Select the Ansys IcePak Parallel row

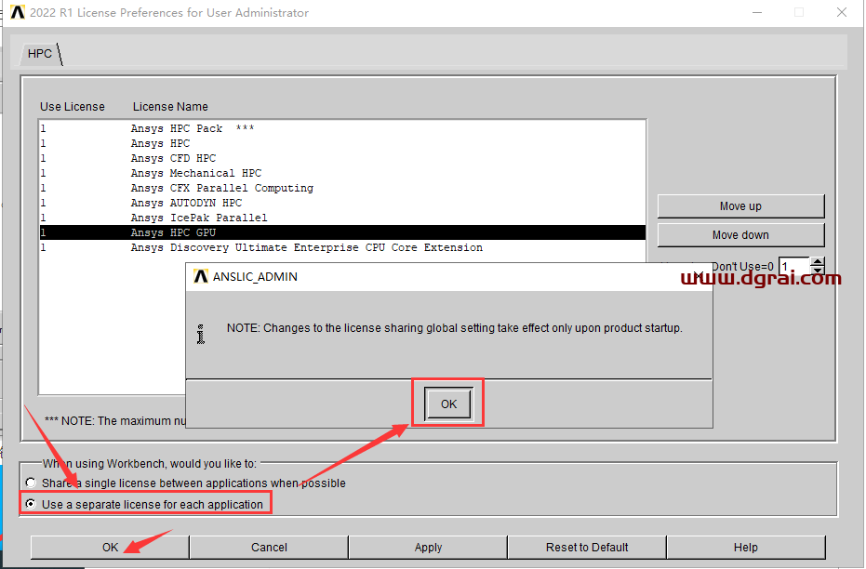[x=342, y=218]
